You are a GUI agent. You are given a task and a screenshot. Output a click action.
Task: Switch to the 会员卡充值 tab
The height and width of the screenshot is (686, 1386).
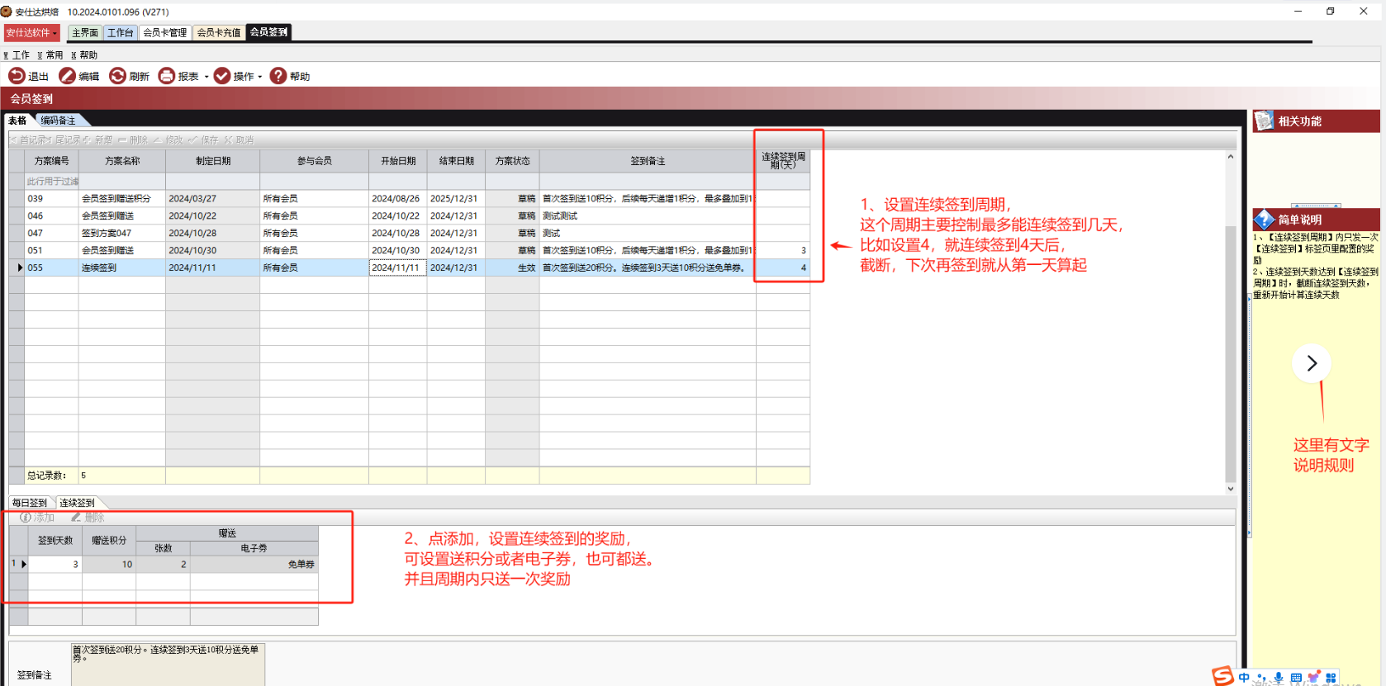point(218,33)
